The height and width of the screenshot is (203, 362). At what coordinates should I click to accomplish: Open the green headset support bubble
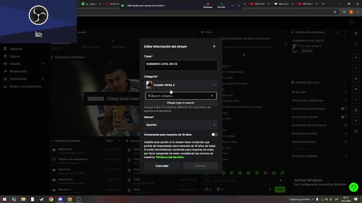353,187
